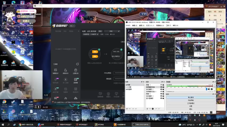Open mixer audio settings gear icon
The height and width of the screenshot is (127, 227).
click(x=212, y=89)
